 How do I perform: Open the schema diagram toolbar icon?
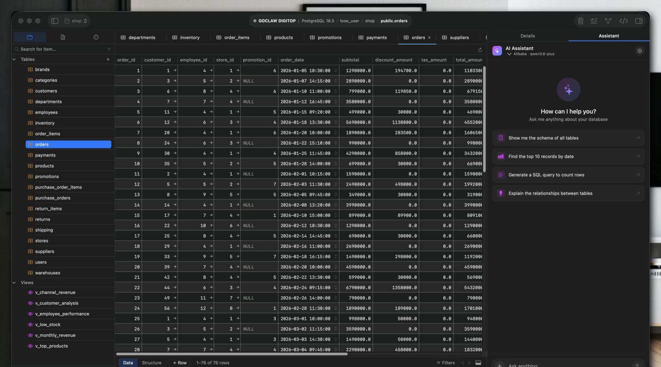[608, 21]
